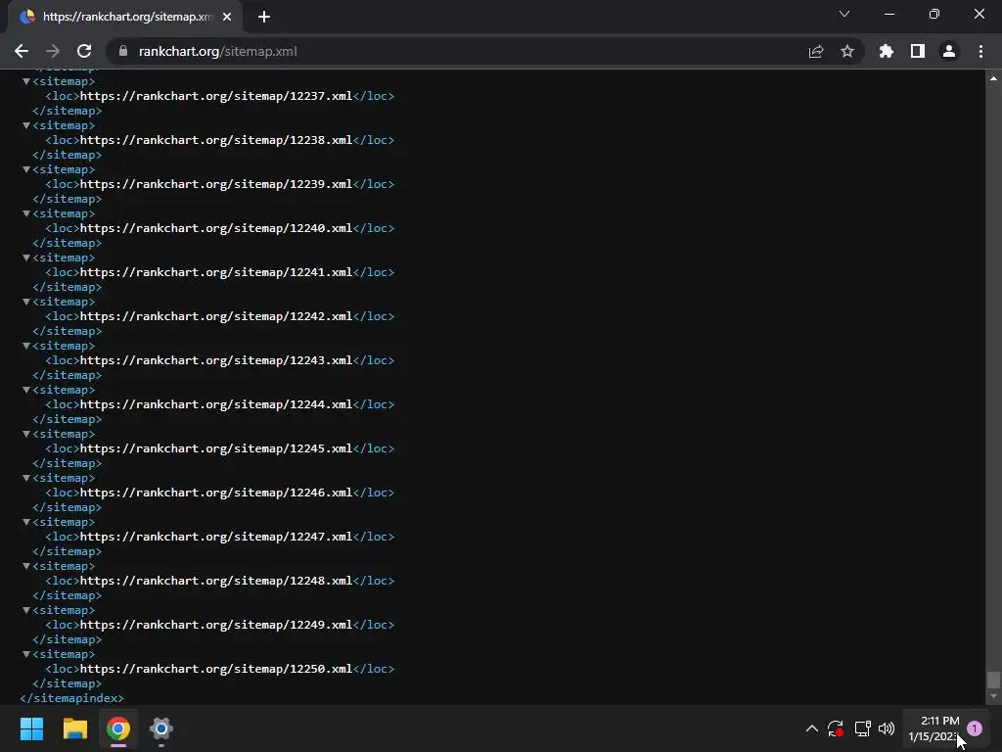Toggle the browser side panel
The width and height of the screenshot is (1002, 752).
coord(918,51)
